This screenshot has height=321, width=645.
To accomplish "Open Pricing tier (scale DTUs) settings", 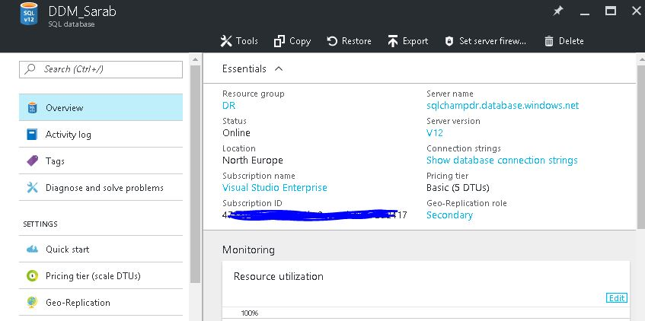I will pyautogui.click(x=101, y=275).
